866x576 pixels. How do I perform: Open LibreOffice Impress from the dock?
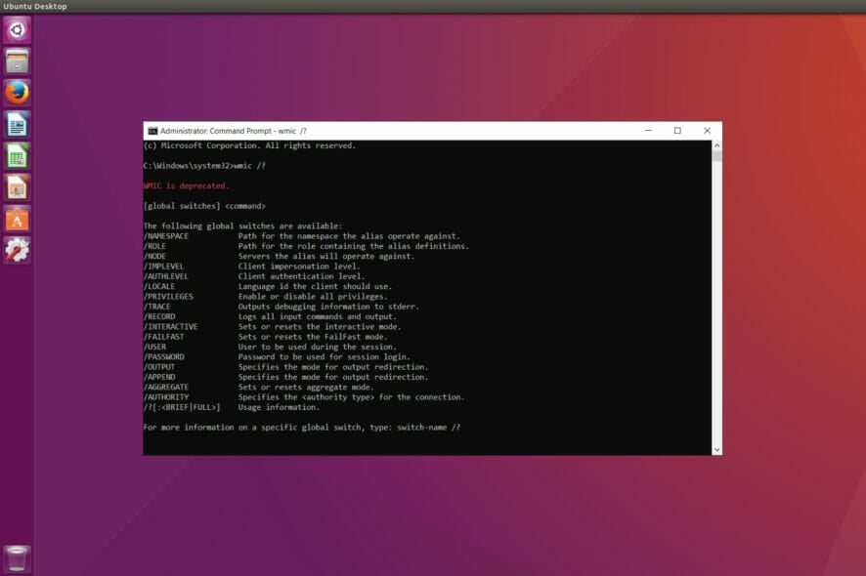pyautogui.click(x=14, y=187)
